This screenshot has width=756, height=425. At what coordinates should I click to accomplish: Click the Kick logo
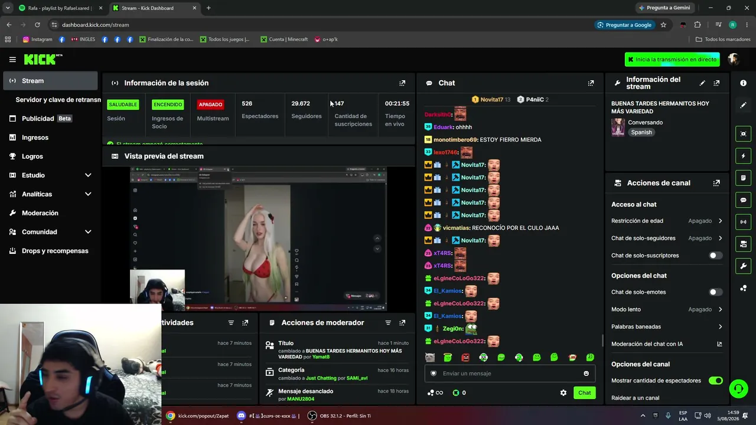click(x=43, y=59)
